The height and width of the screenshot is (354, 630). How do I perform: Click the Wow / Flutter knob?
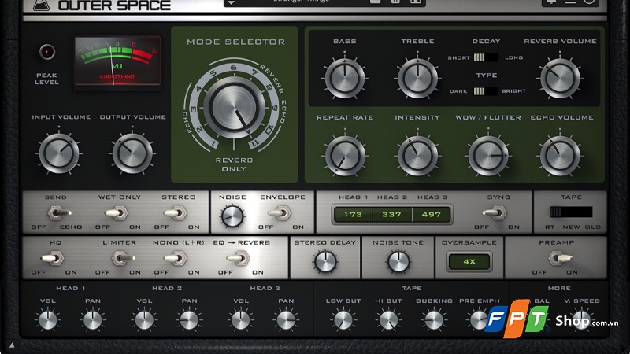pyautogui.click(x=488, y=156)
